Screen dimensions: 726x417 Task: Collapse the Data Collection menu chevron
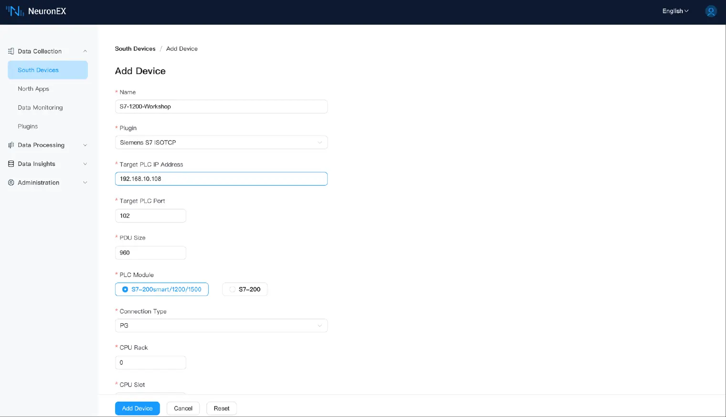[85, 51]
